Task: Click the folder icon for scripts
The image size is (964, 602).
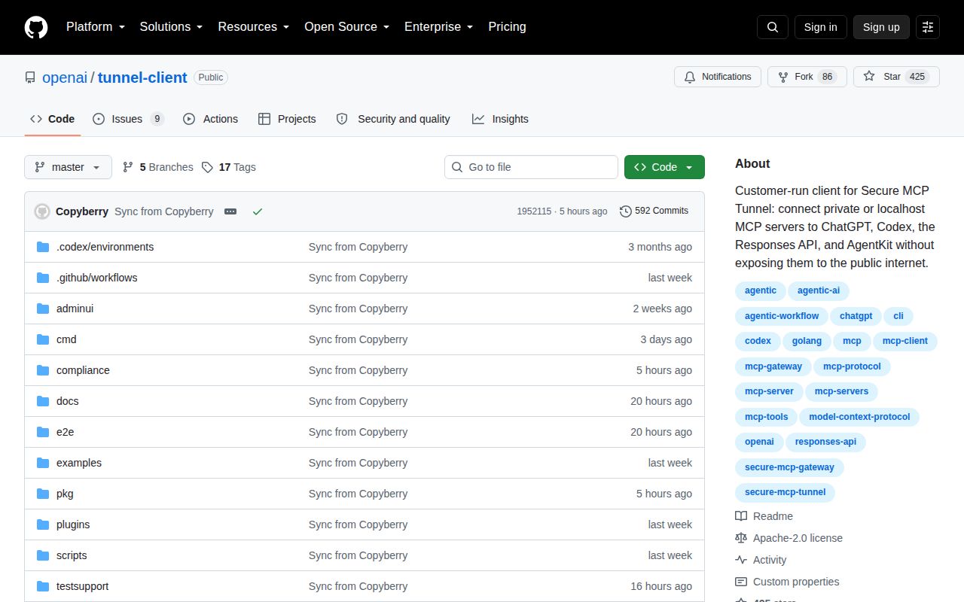Action: (43, 555)
